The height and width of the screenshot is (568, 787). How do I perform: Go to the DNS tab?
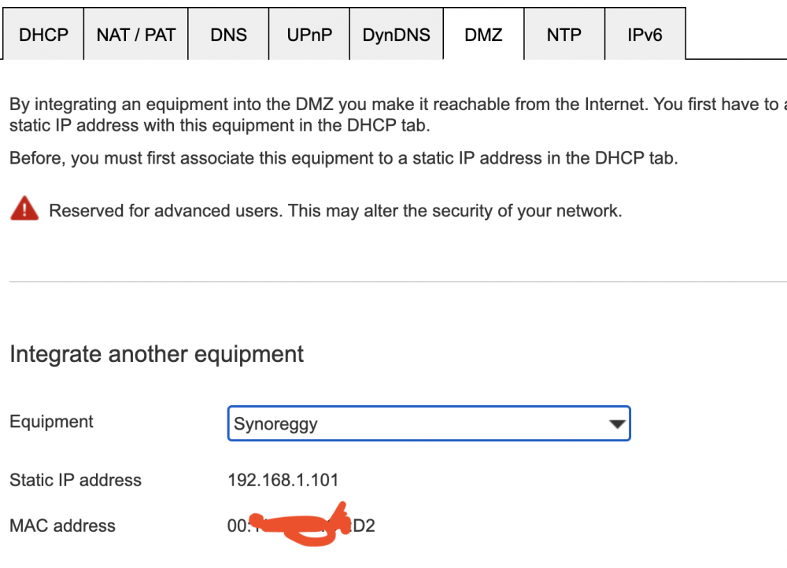pos(228,35)
